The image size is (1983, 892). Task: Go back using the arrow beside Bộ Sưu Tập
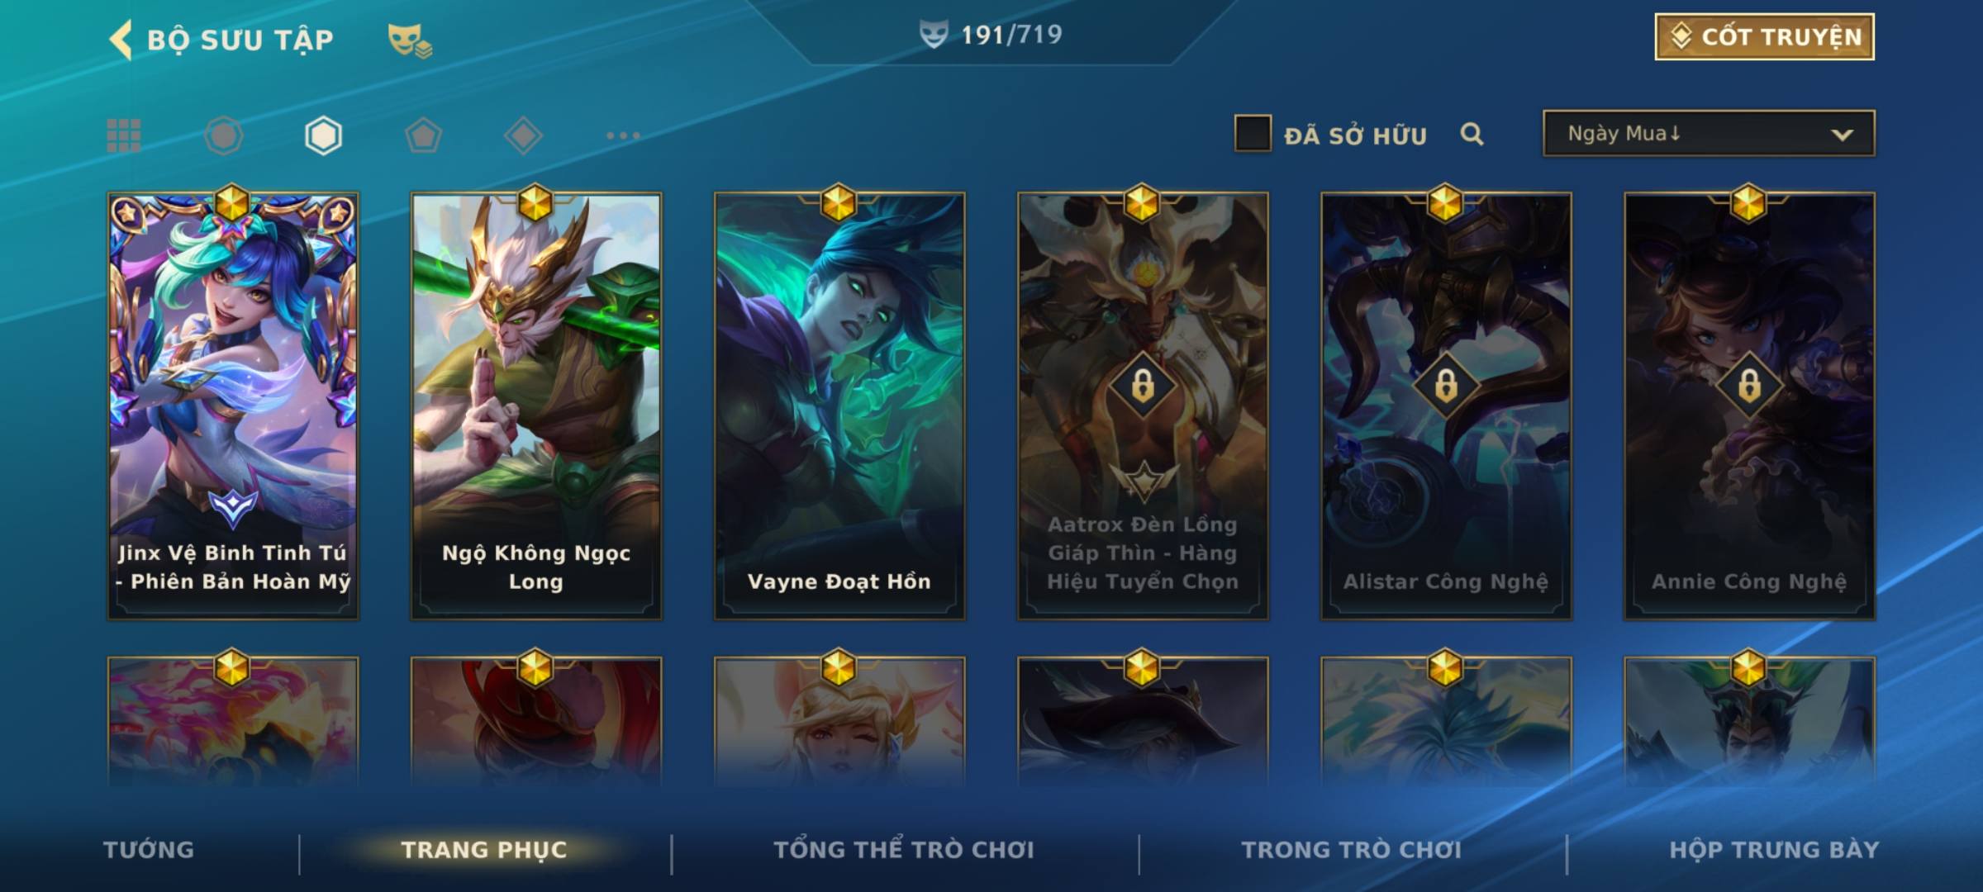point(121,40)
